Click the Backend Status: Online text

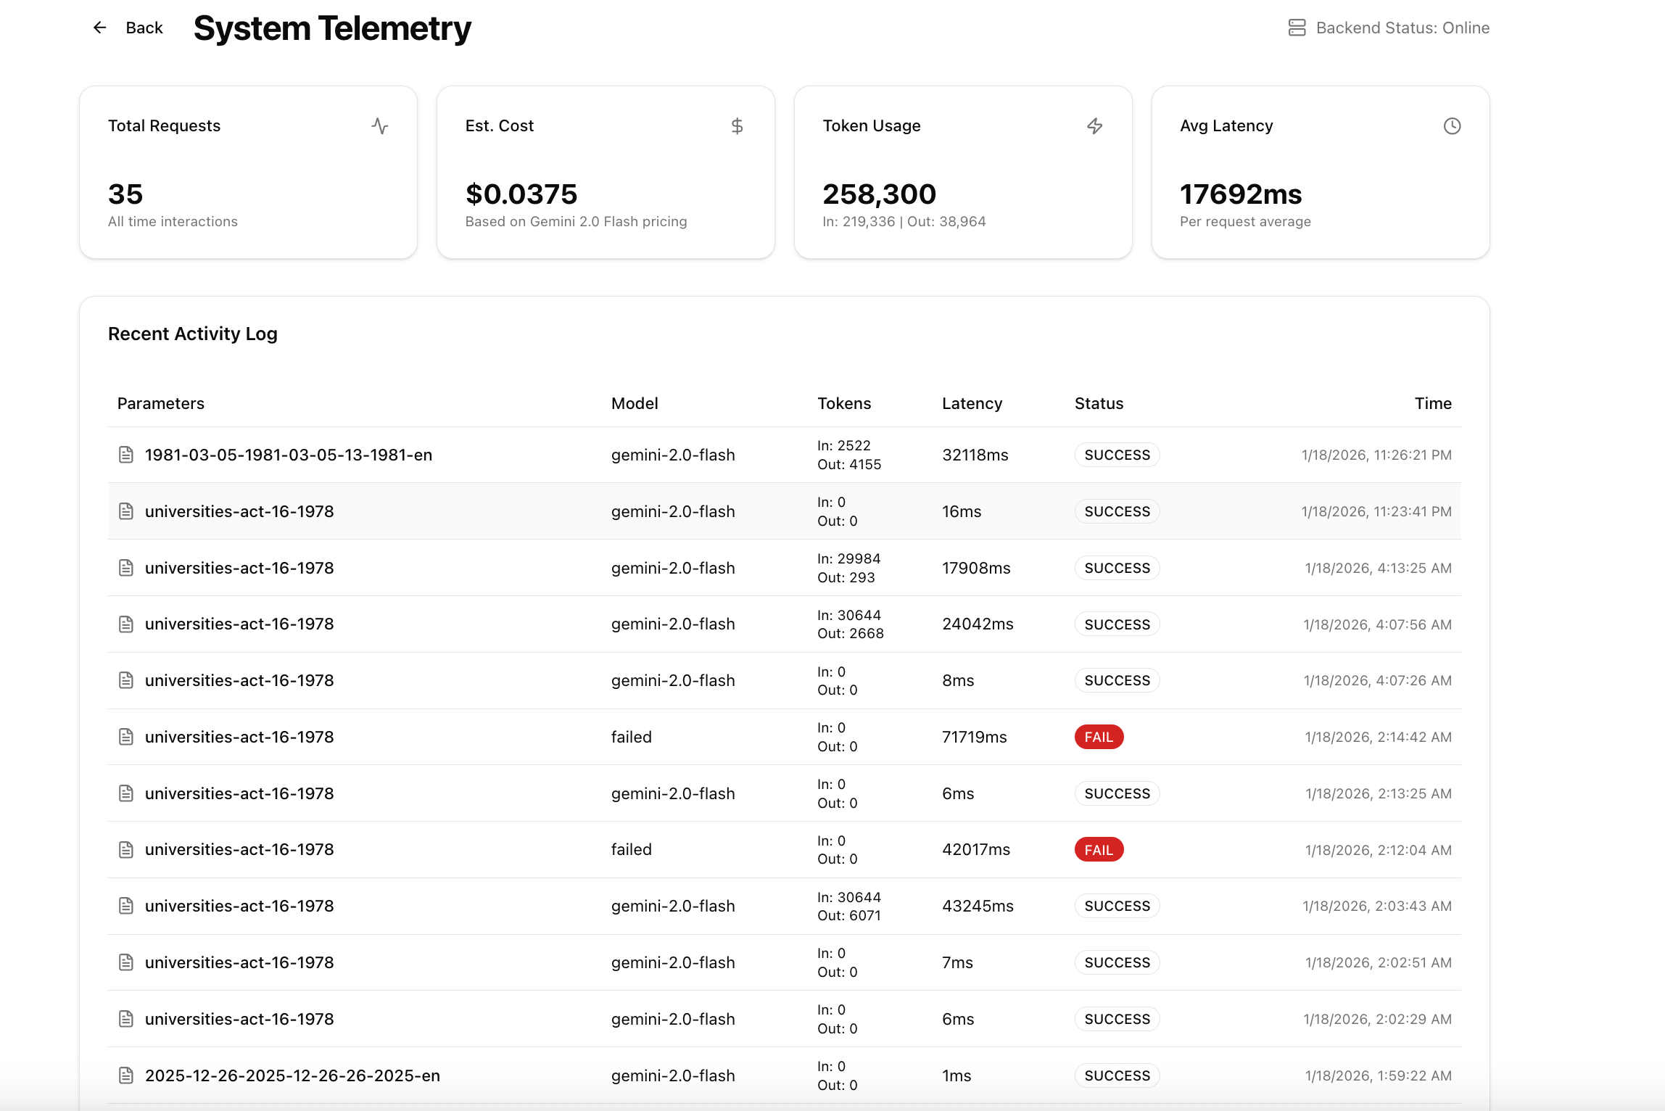1402,28
